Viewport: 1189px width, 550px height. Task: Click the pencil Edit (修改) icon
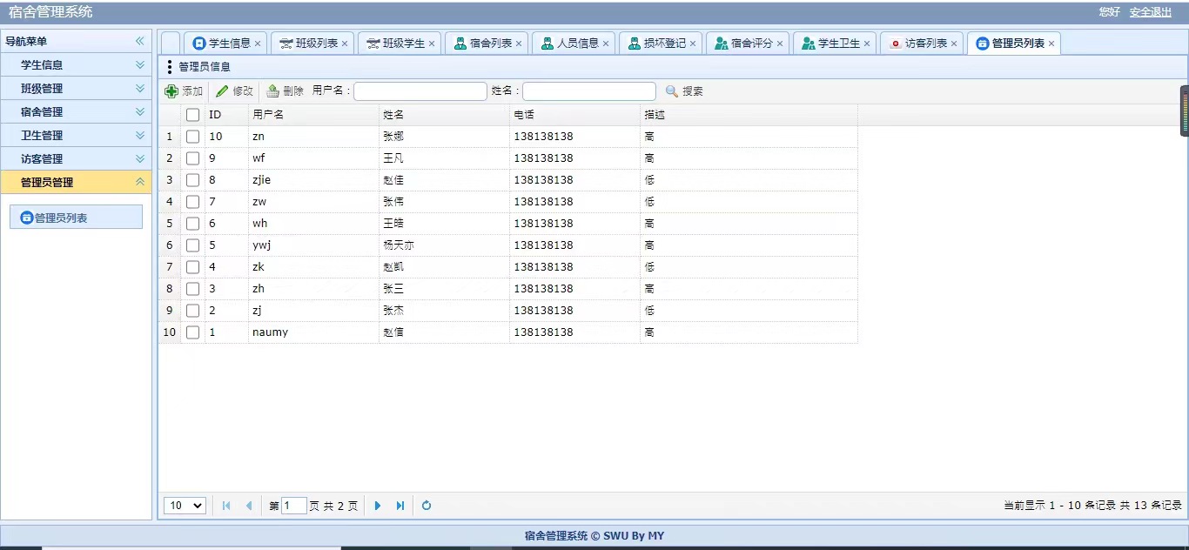[x=222, y=91]
